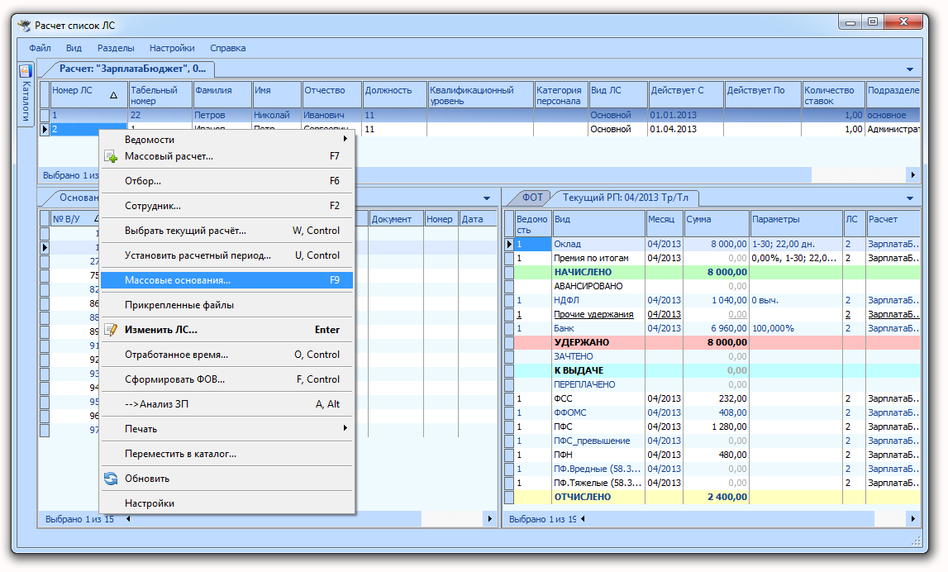The height and width of the screenshot is (572, 948).
Task: Click Сумма column header
Action: coord(717,223)
